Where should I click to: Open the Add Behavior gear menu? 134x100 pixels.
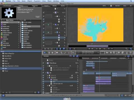[119, 52]
